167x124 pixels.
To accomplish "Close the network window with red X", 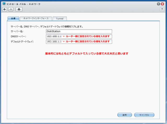I will point(163,4).
